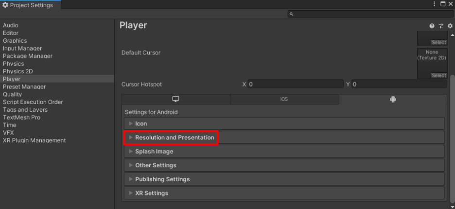The width and height of the screenshot is (455, 209).
Task: Select the Physics category
Action: point(13,64)
